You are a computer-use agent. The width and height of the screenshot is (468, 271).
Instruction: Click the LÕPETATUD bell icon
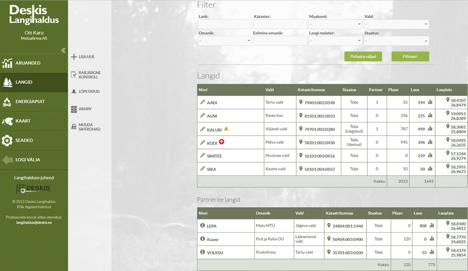click(x=73, y=92)
